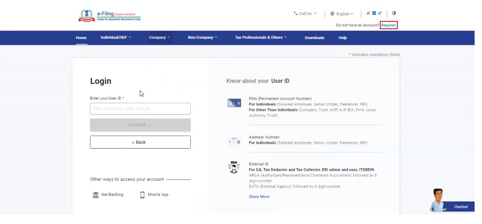Open the Help menu item
482x224 pixels.
point(342,38)
